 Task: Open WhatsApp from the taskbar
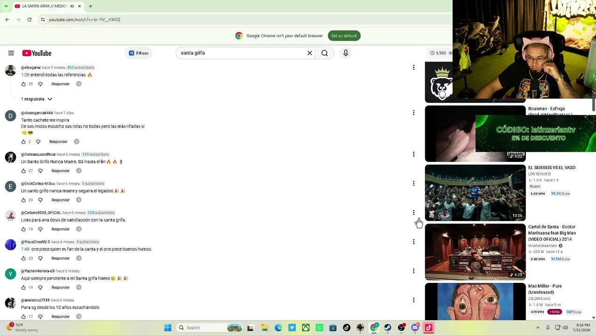pos(319,328)
